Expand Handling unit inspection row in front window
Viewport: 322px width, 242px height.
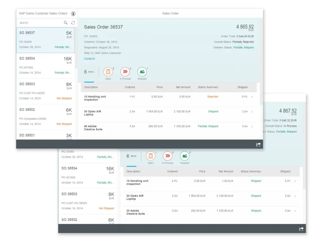coord(252,97)
